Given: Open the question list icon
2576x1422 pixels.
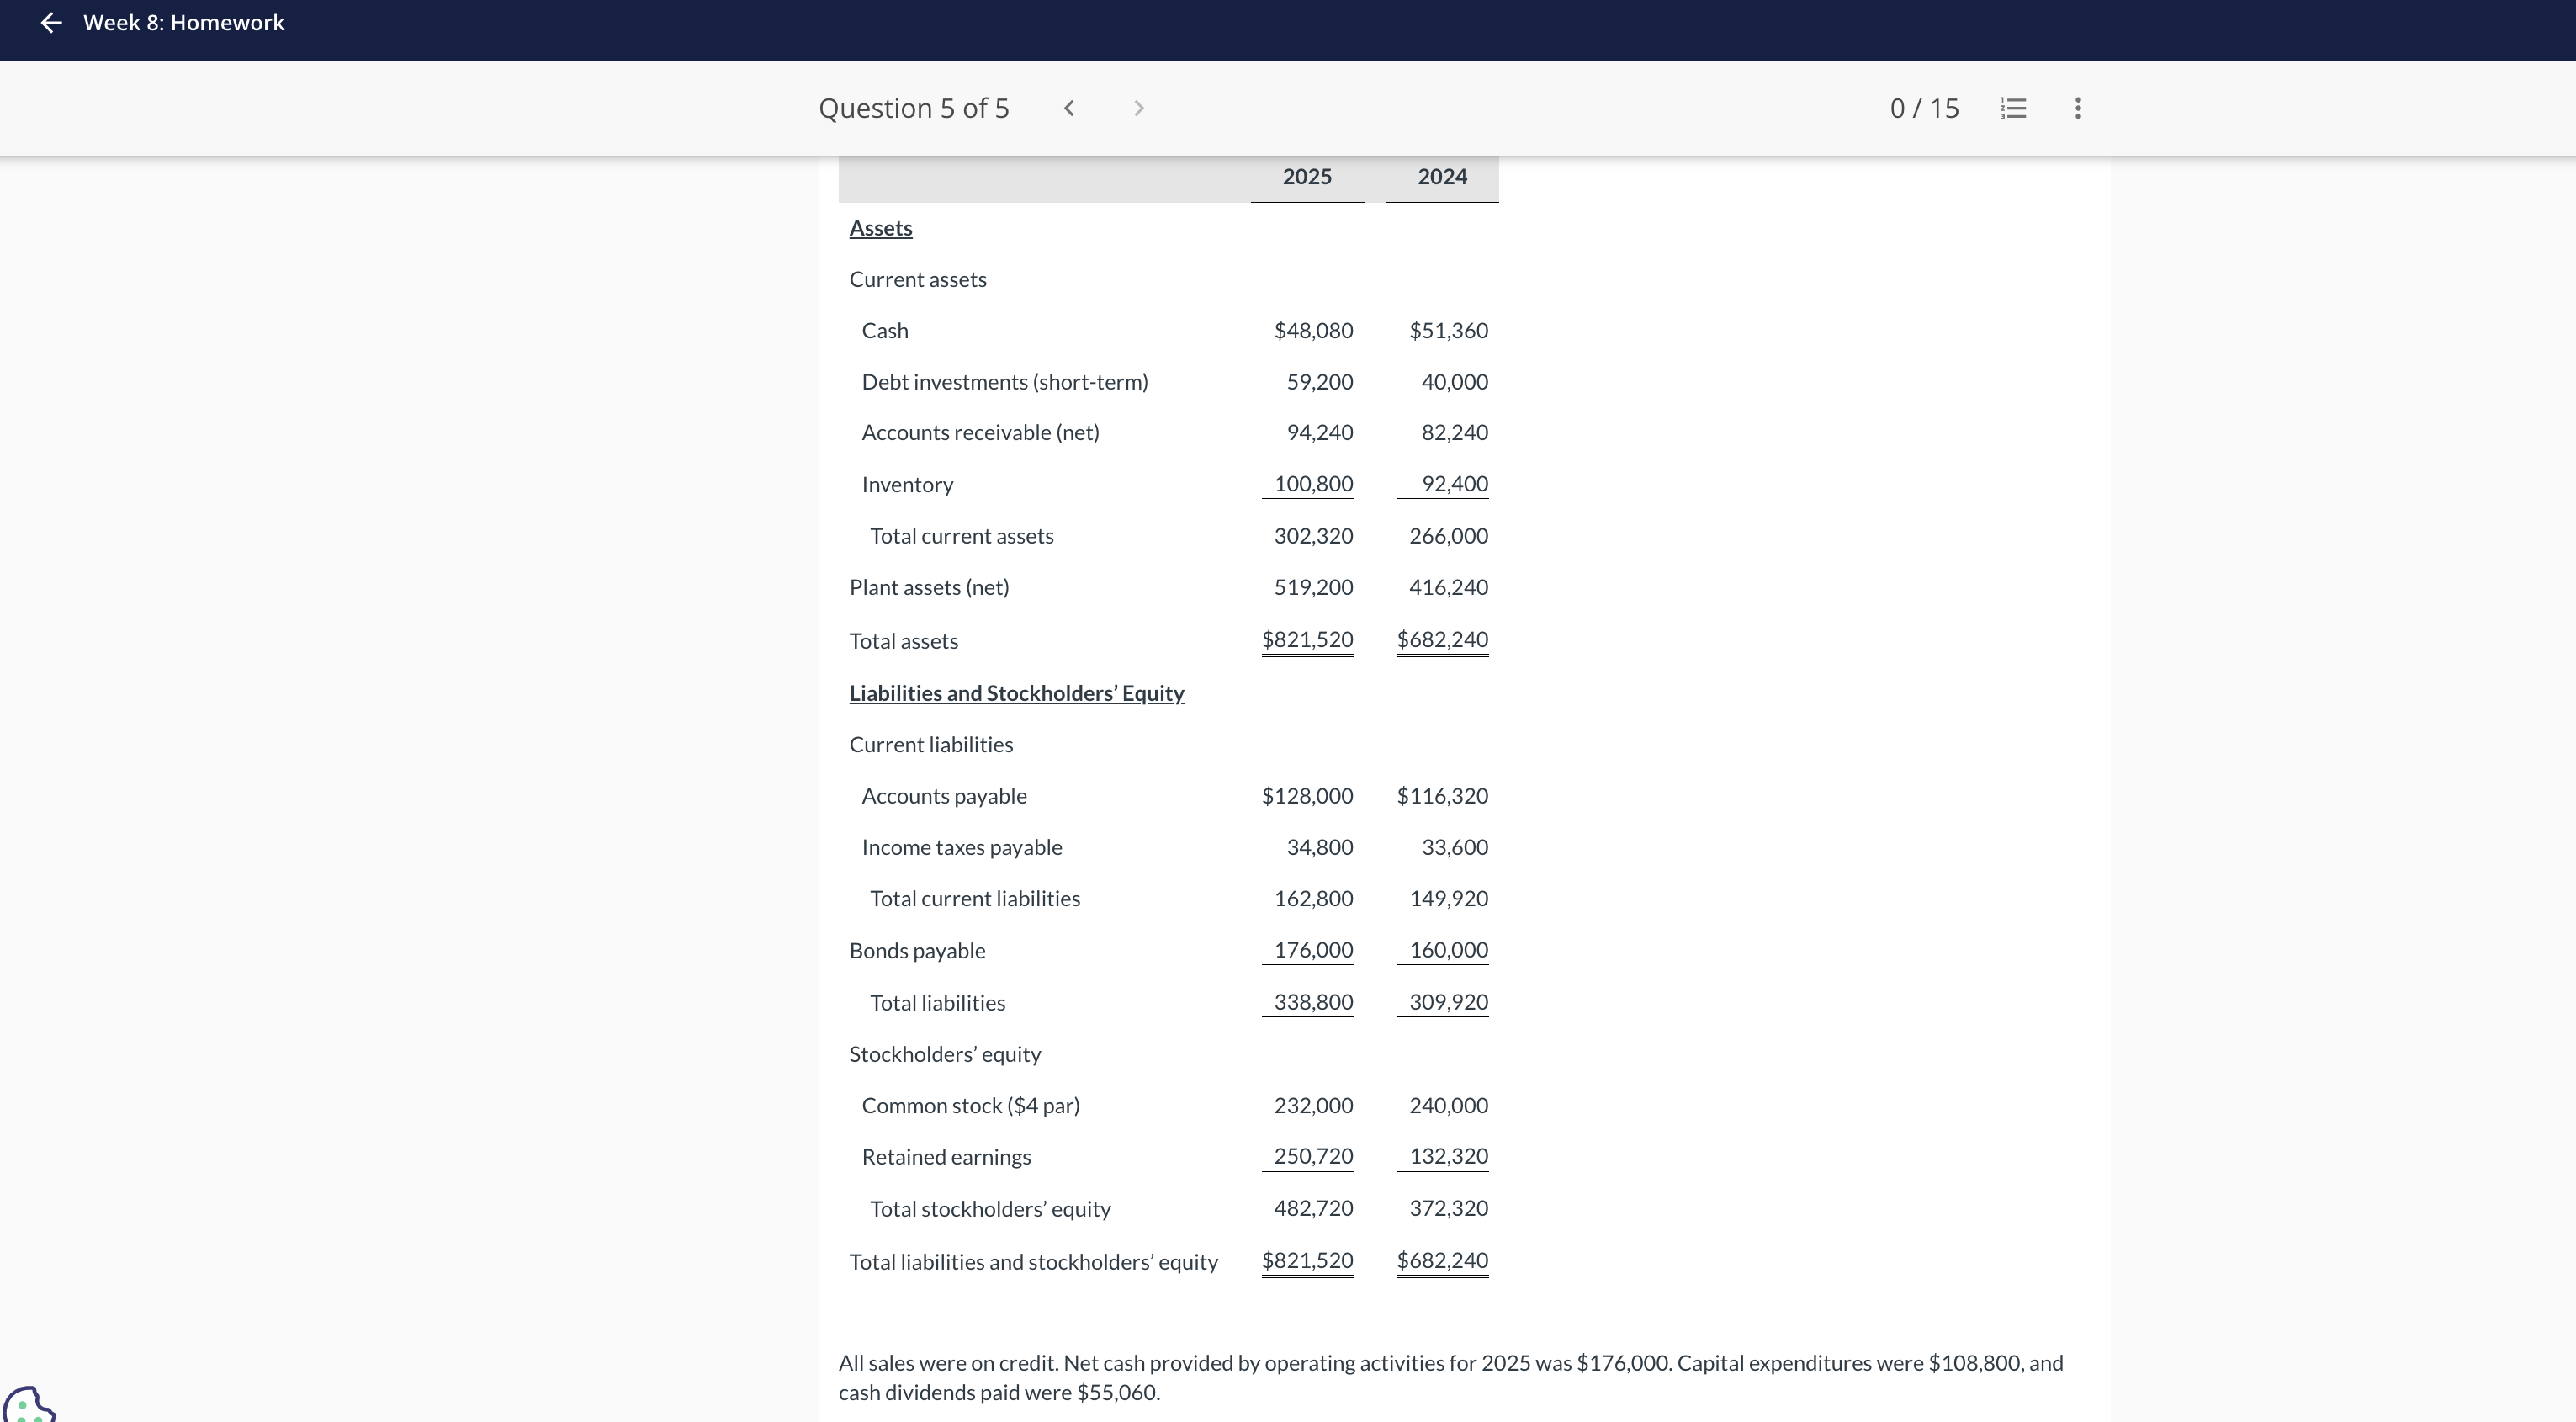Looking at the screenshot, I should [2013, 108].
